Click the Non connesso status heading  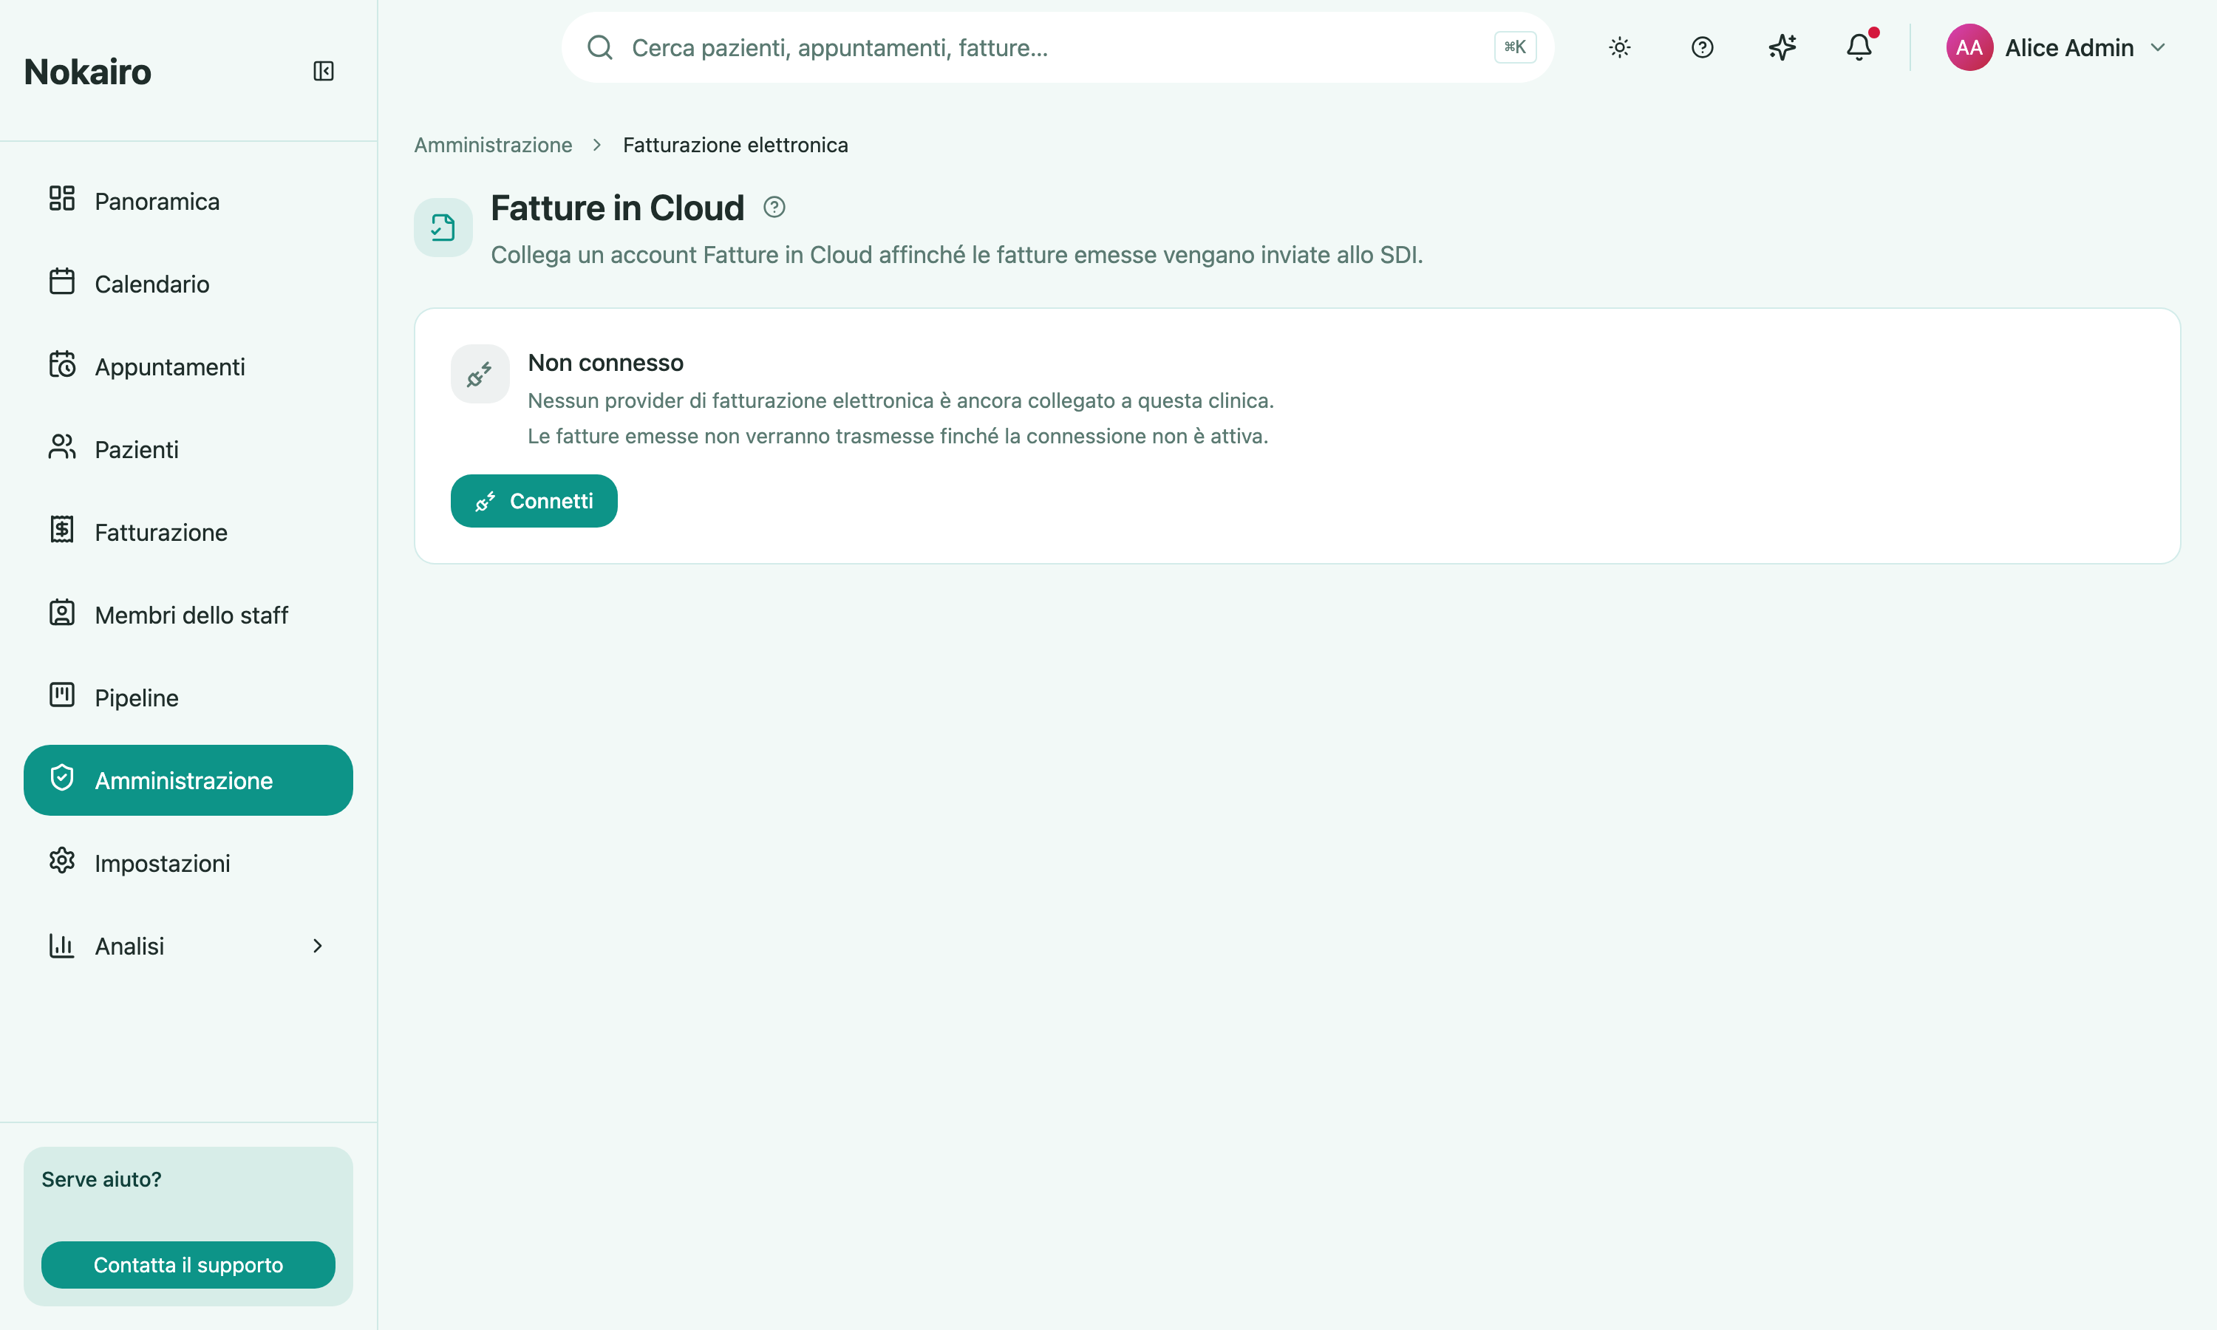click(606, 363)
